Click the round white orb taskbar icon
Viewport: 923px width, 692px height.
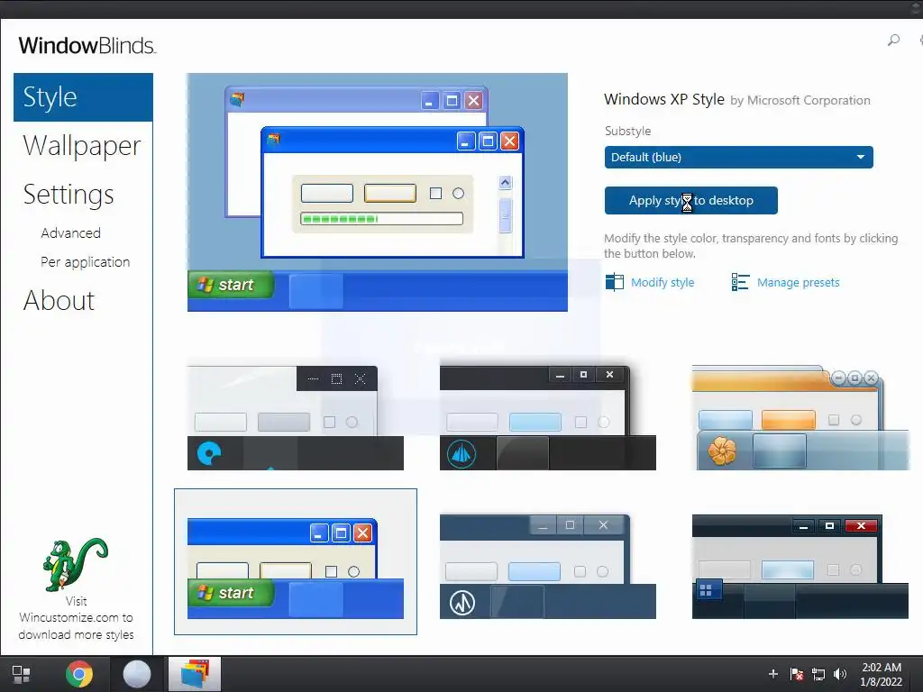coord(137,674)
